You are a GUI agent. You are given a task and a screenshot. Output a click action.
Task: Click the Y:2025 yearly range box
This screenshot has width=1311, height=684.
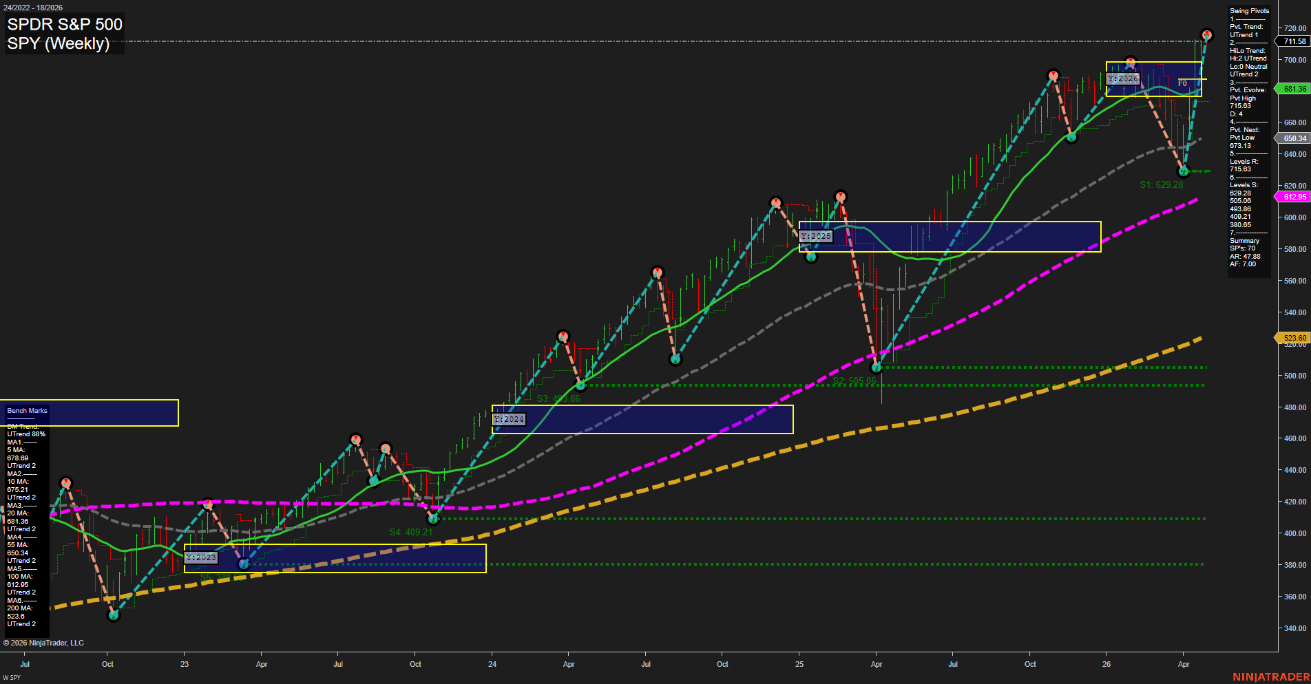coord(950,237)
